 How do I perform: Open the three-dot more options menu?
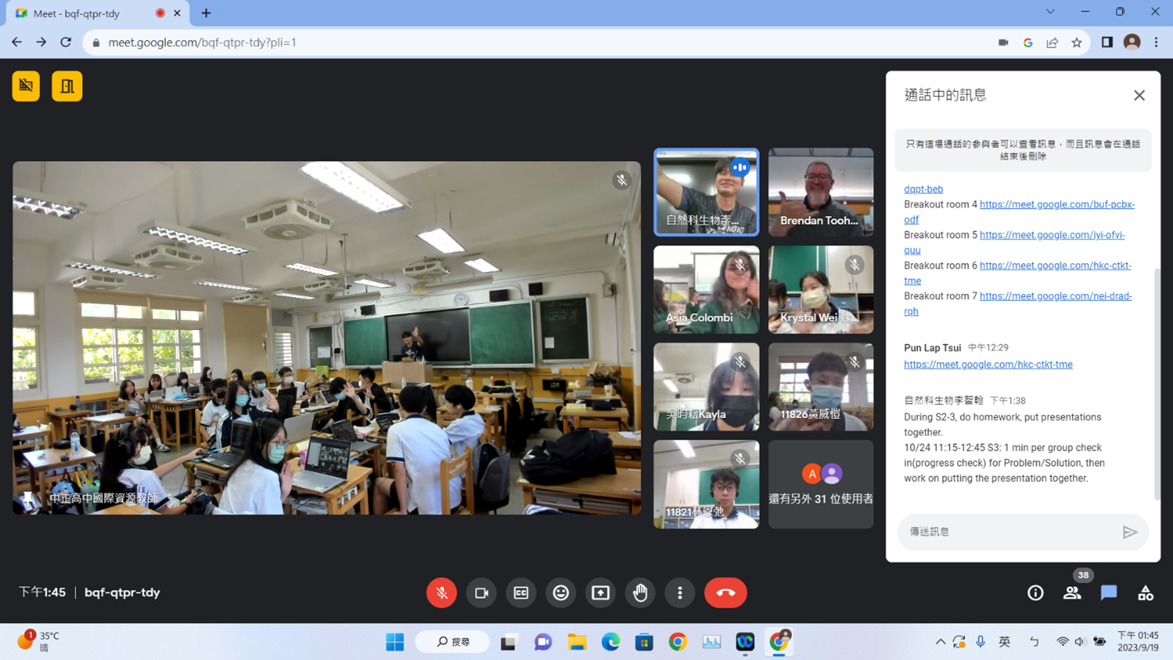680,592
